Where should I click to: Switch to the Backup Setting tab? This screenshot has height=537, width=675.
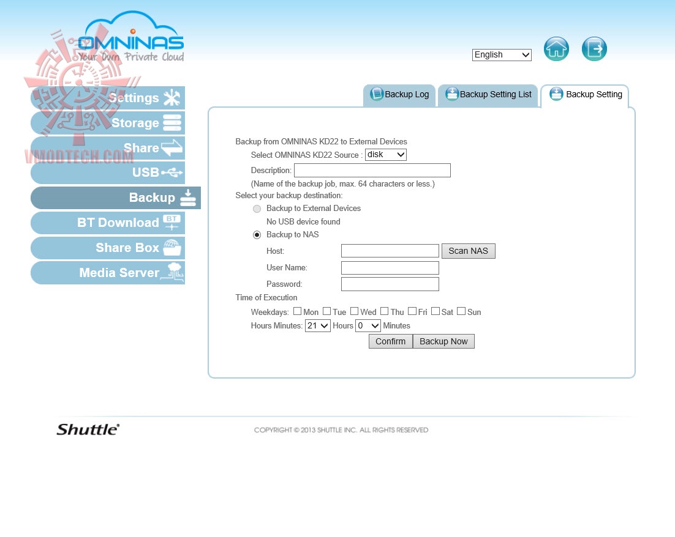point(585,95)
